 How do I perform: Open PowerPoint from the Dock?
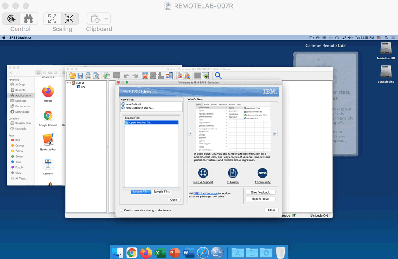[175, 253]
